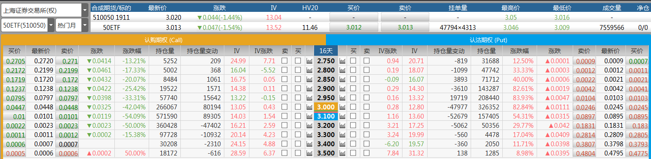Open call chart icon for strike 3.200
Screen dimensions: 651x159
point(309,125)
